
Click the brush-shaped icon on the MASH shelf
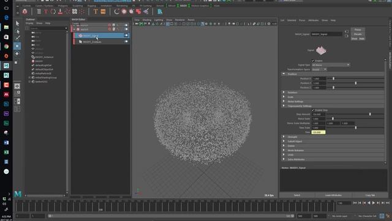[x=146, y=11]
